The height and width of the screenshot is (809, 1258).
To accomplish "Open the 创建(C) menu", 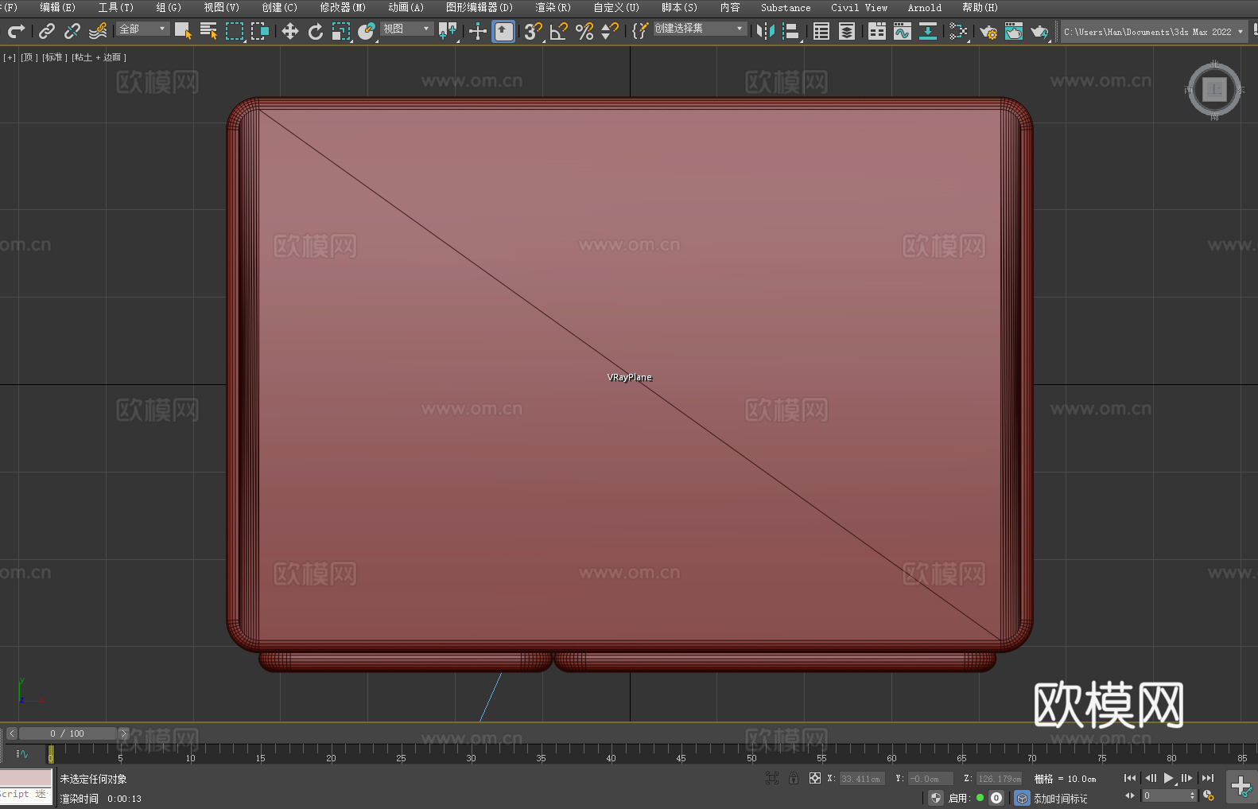I will tap(279, 7).
